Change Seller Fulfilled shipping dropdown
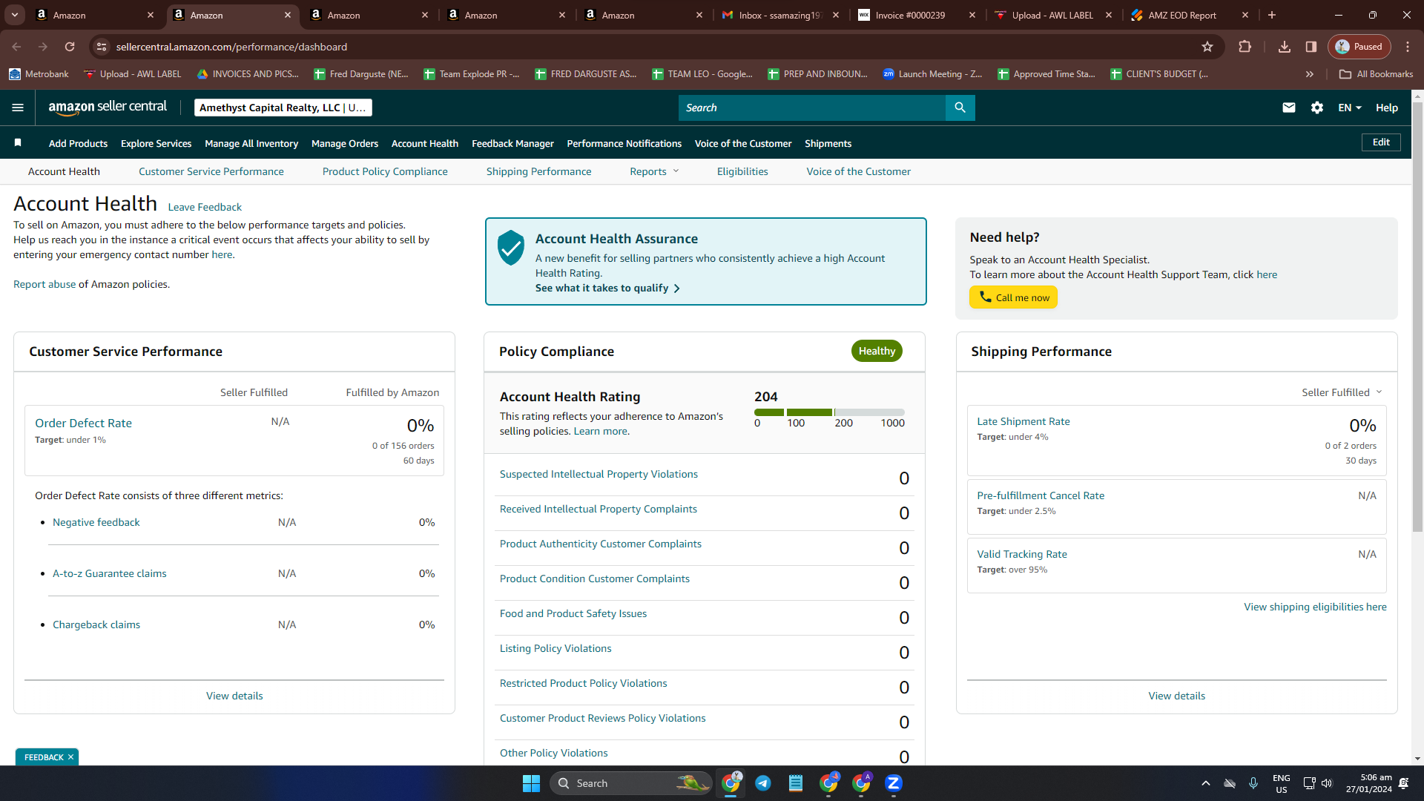This screenshot has height=801, width=1424. (x=1342, y=392)
